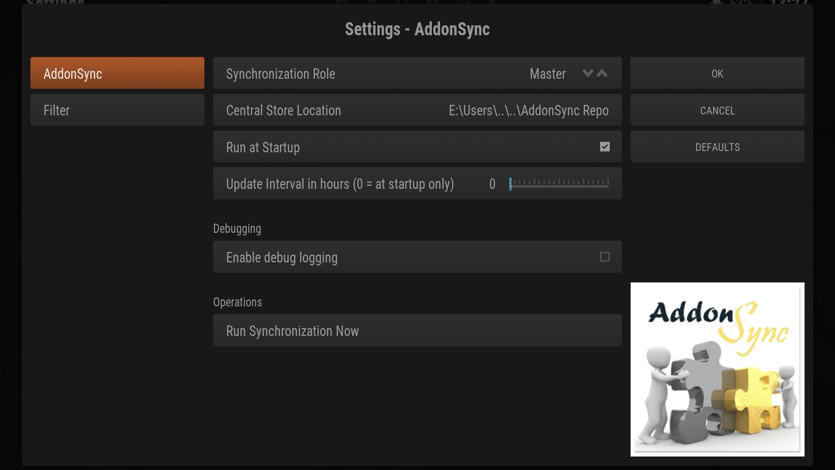Select the Synchronization Role label

pos(281,74)
